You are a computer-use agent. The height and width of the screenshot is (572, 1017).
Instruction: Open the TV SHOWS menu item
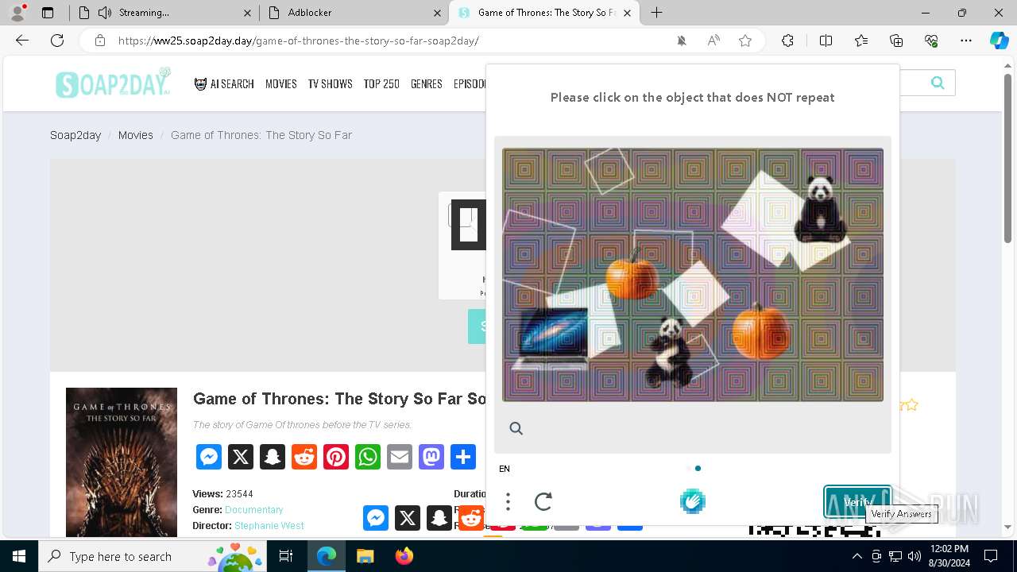(x=331, y=83)
